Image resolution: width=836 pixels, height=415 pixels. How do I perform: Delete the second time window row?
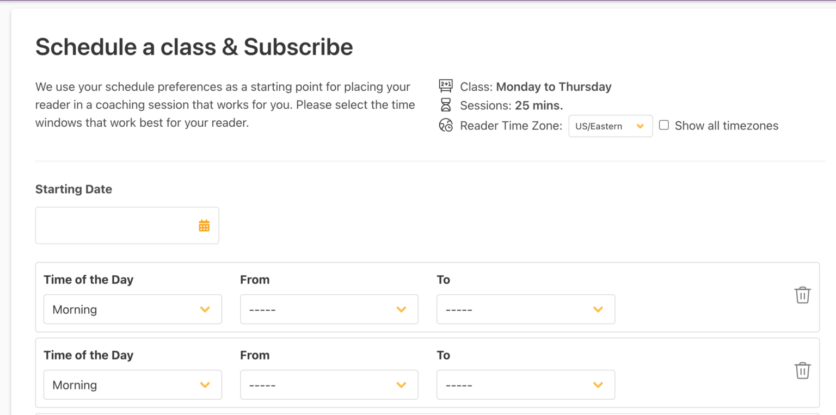pos(802,371)
